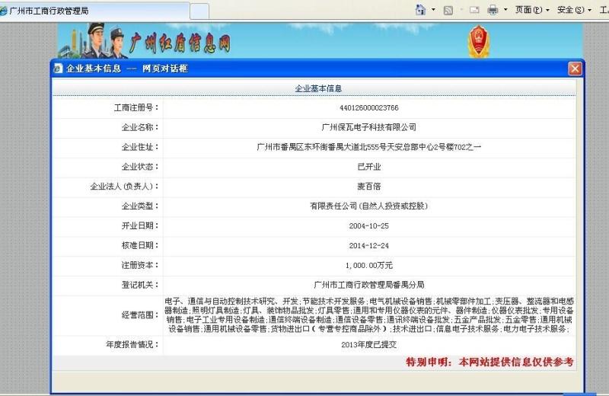Click the 企业状态 label
Screen dimensions: 609x396
point(140,167)
